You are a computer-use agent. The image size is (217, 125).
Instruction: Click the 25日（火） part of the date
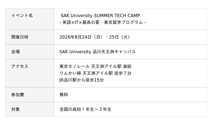click(120, 37)
